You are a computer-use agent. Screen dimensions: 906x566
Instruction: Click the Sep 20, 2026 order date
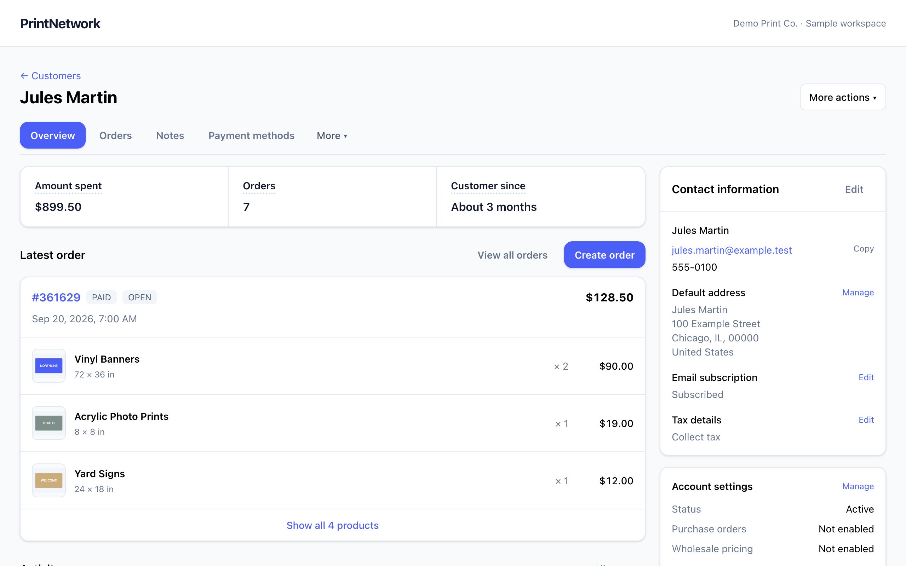click(x=84, y=319)
